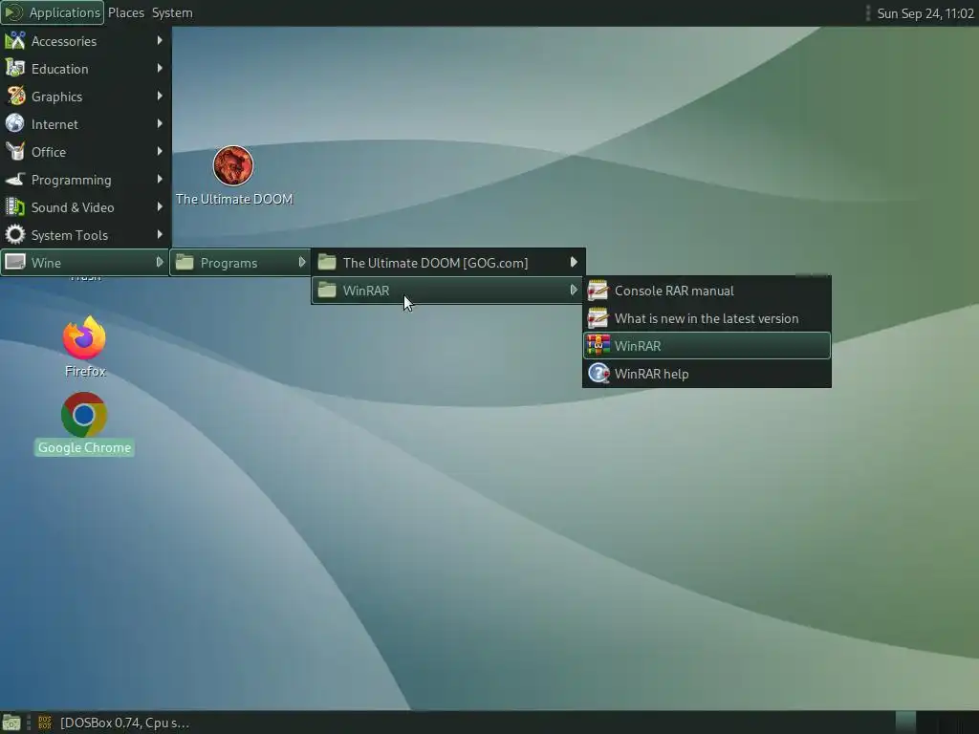Select the WinRAR folder menu entry

click(447, 291)
